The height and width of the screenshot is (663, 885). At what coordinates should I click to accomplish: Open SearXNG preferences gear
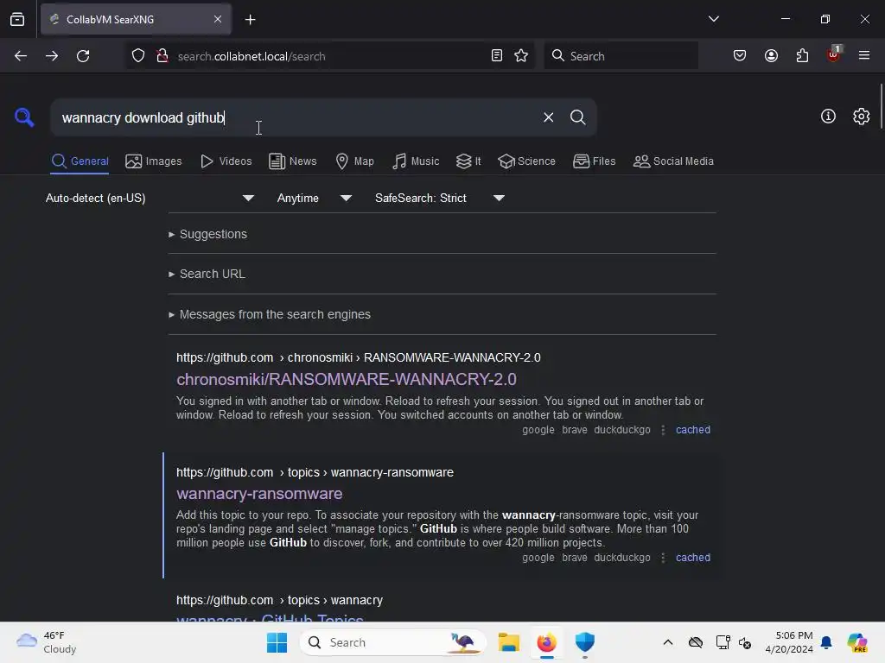[x=861, y=117]
